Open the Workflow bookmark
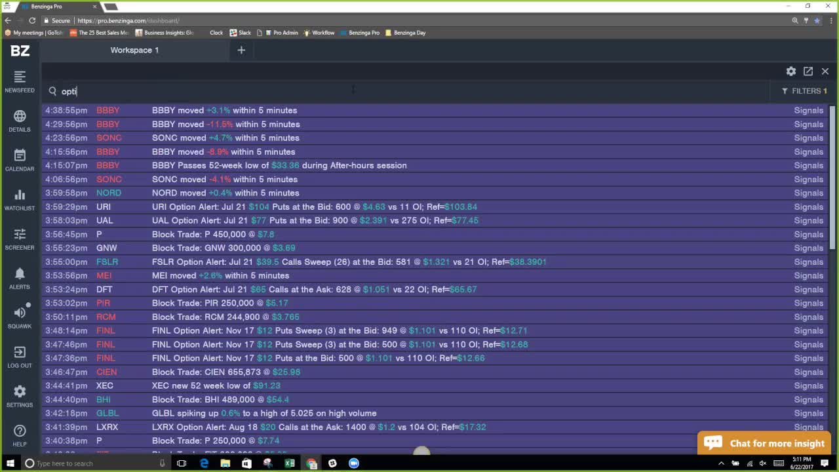This screenshot has width=839, height=472. (x=319, y=33)
